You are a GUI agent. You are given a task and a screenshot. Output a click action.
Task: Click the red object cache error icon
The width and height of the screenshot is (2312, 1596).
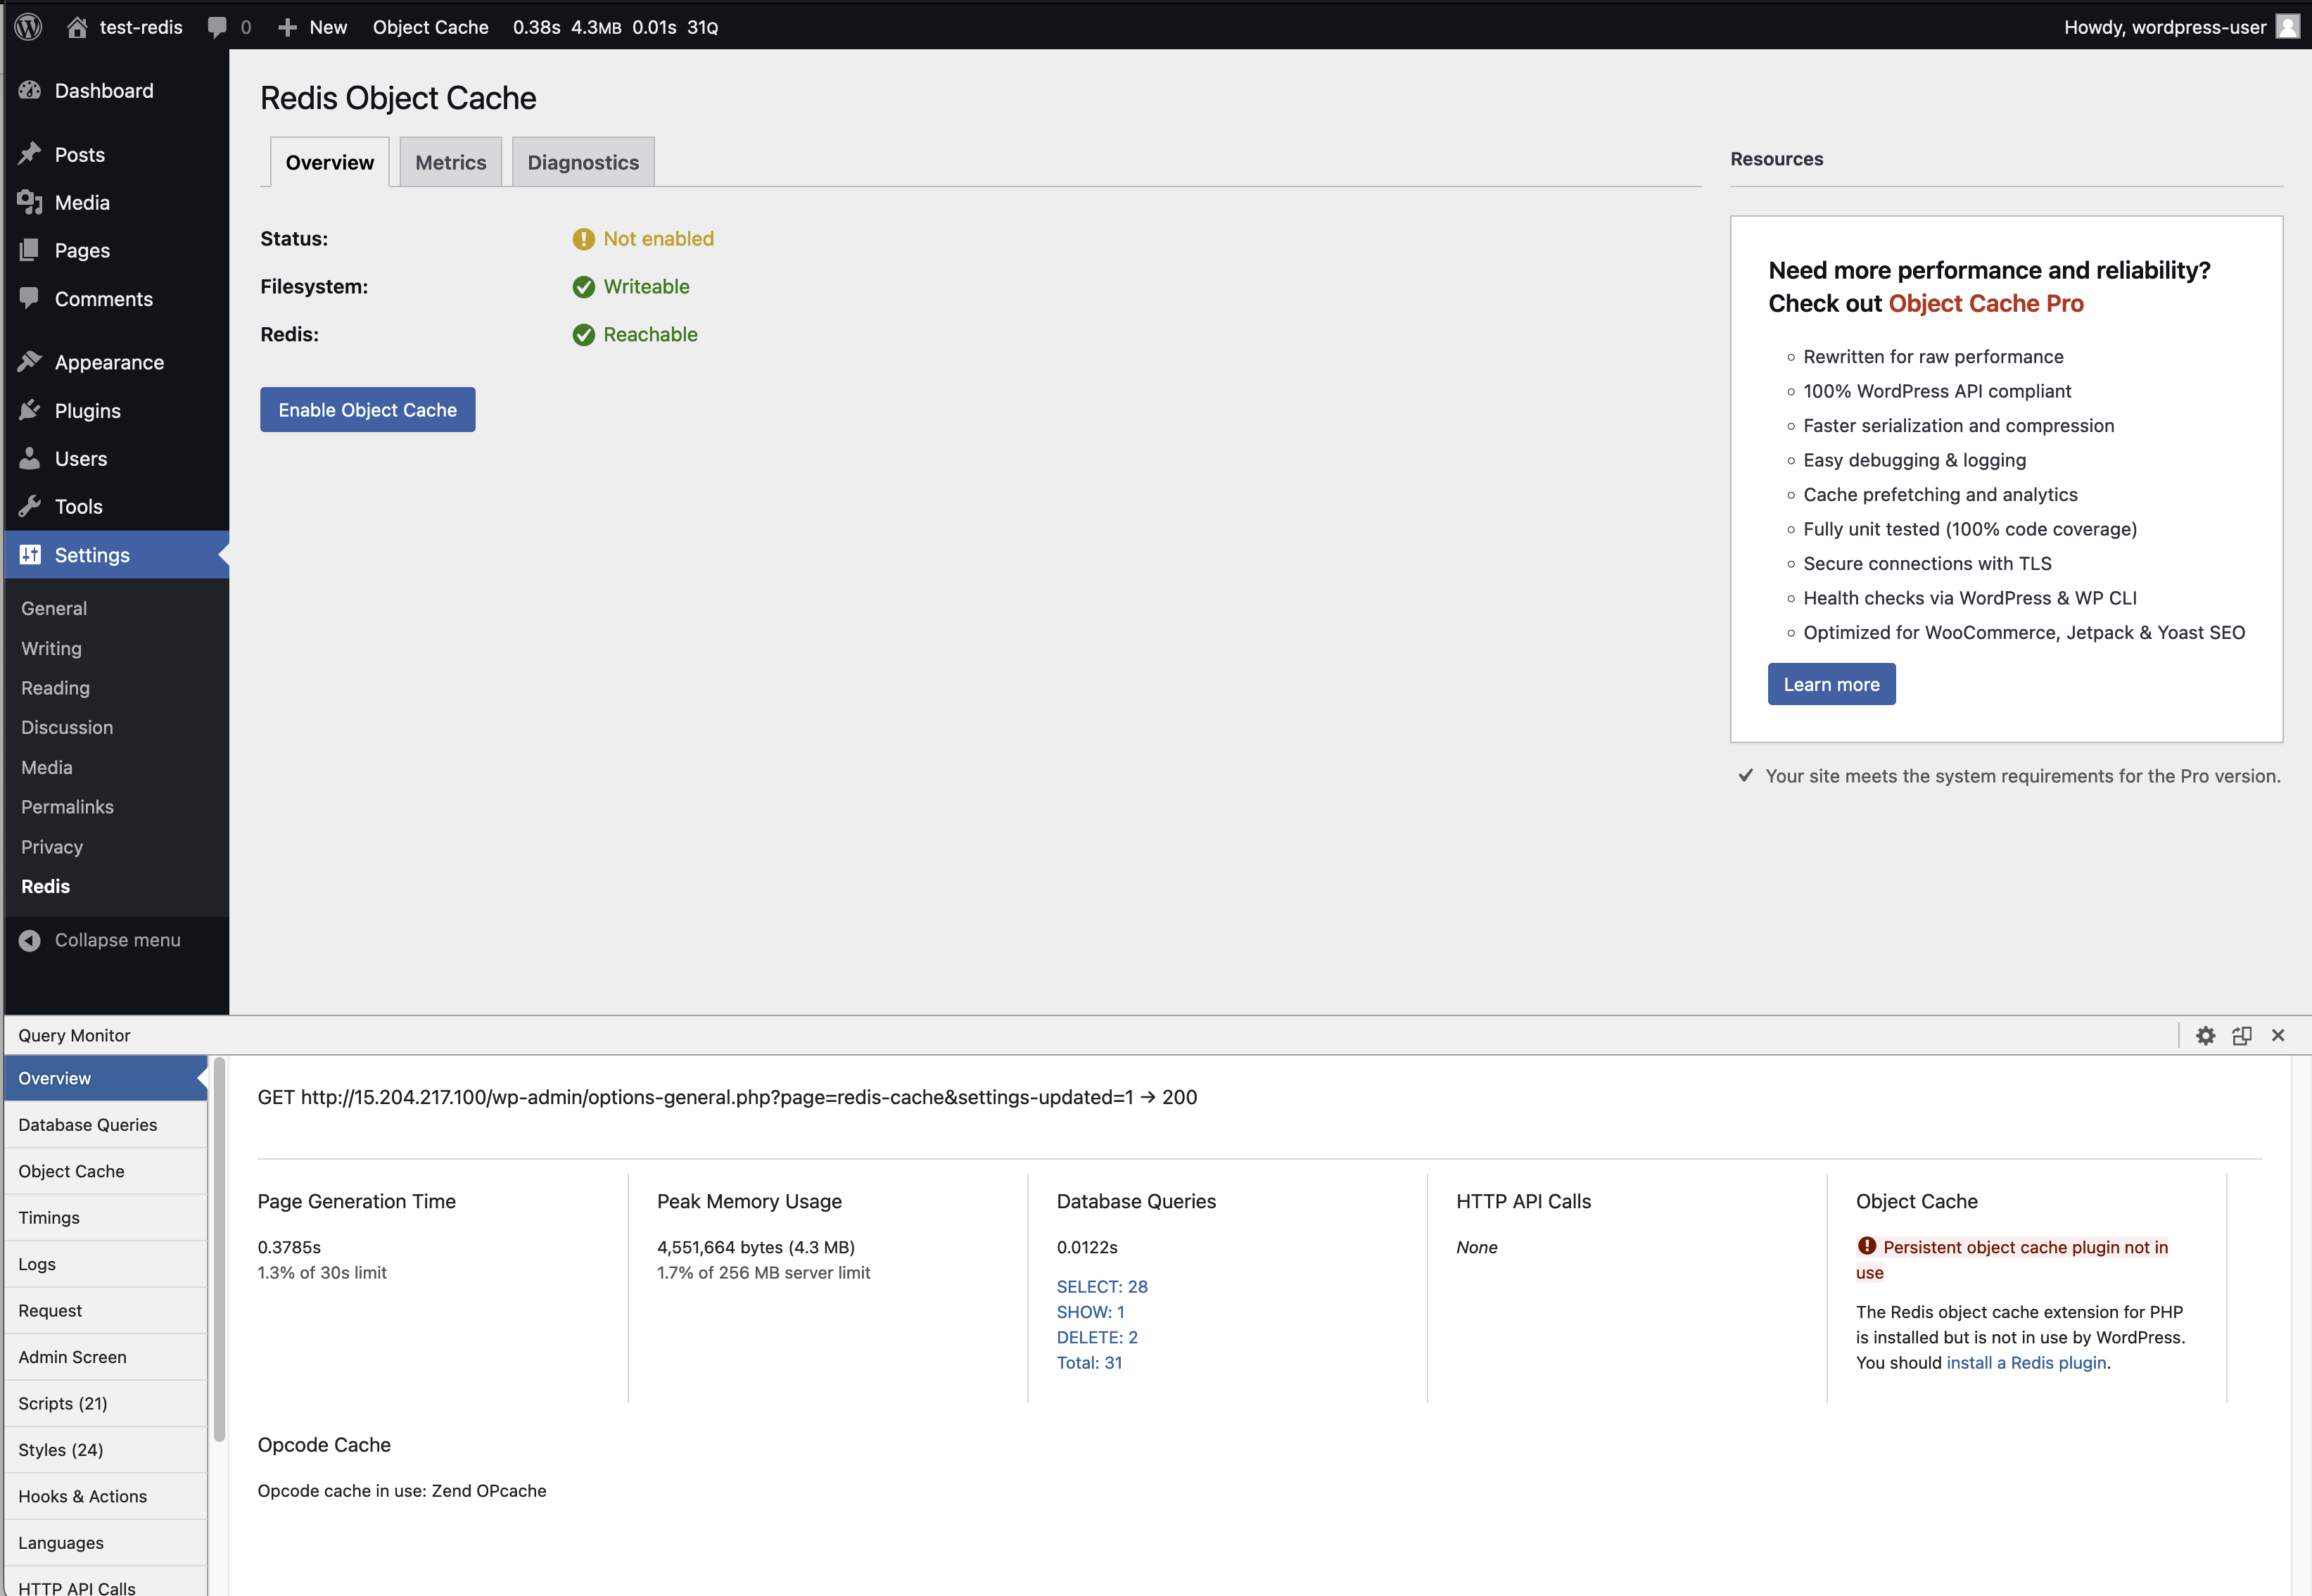tap(1867, 1246)
